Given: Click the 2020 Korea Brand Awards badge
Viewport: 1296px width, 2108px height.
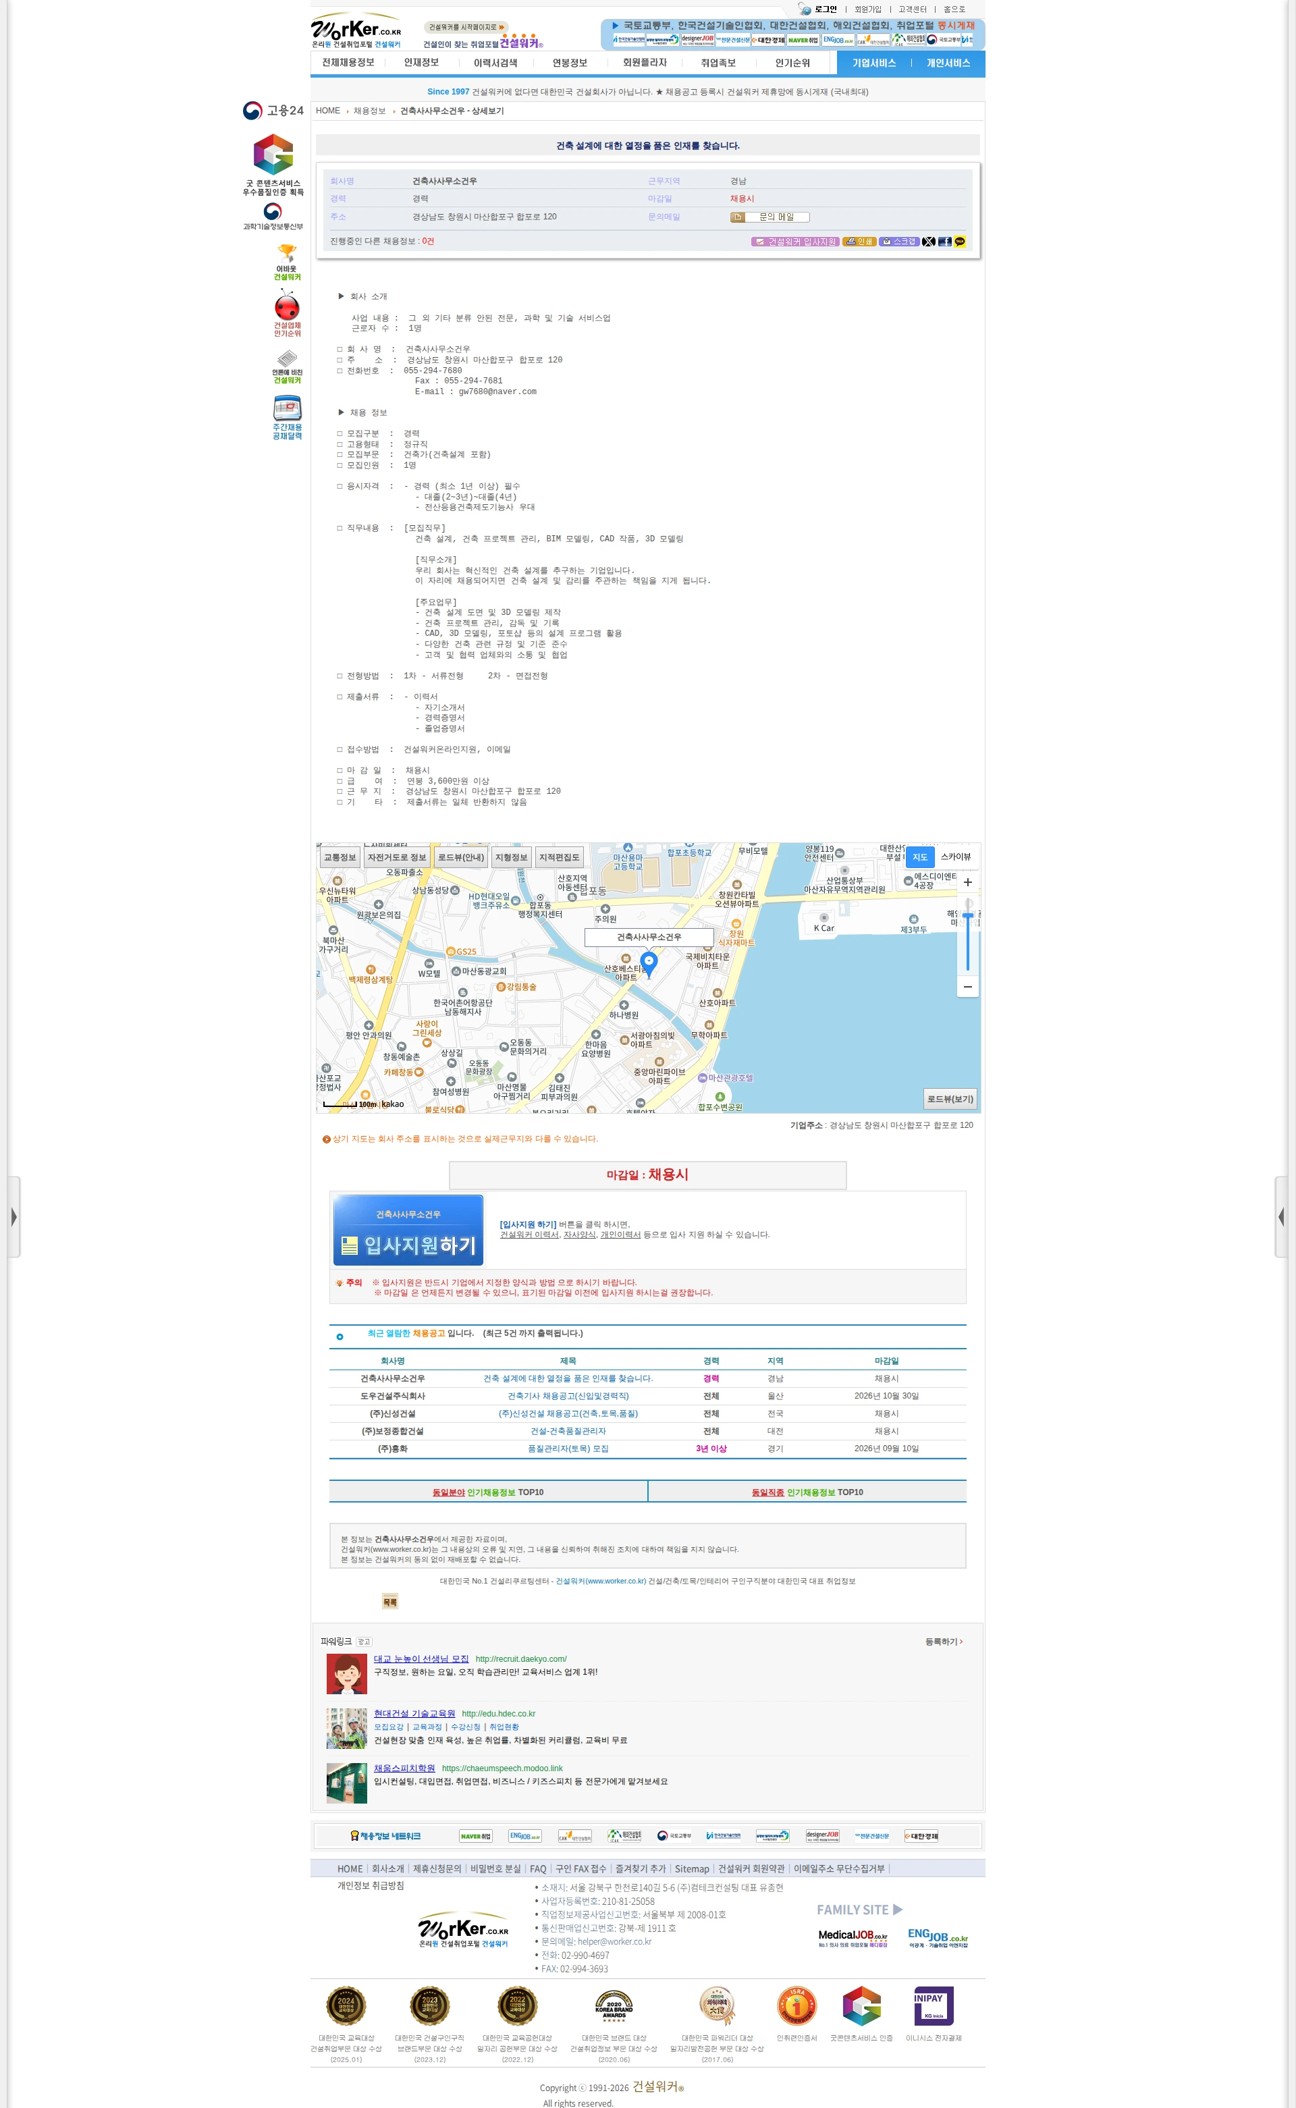Looking at the screenshot, I should point(614,2005).
